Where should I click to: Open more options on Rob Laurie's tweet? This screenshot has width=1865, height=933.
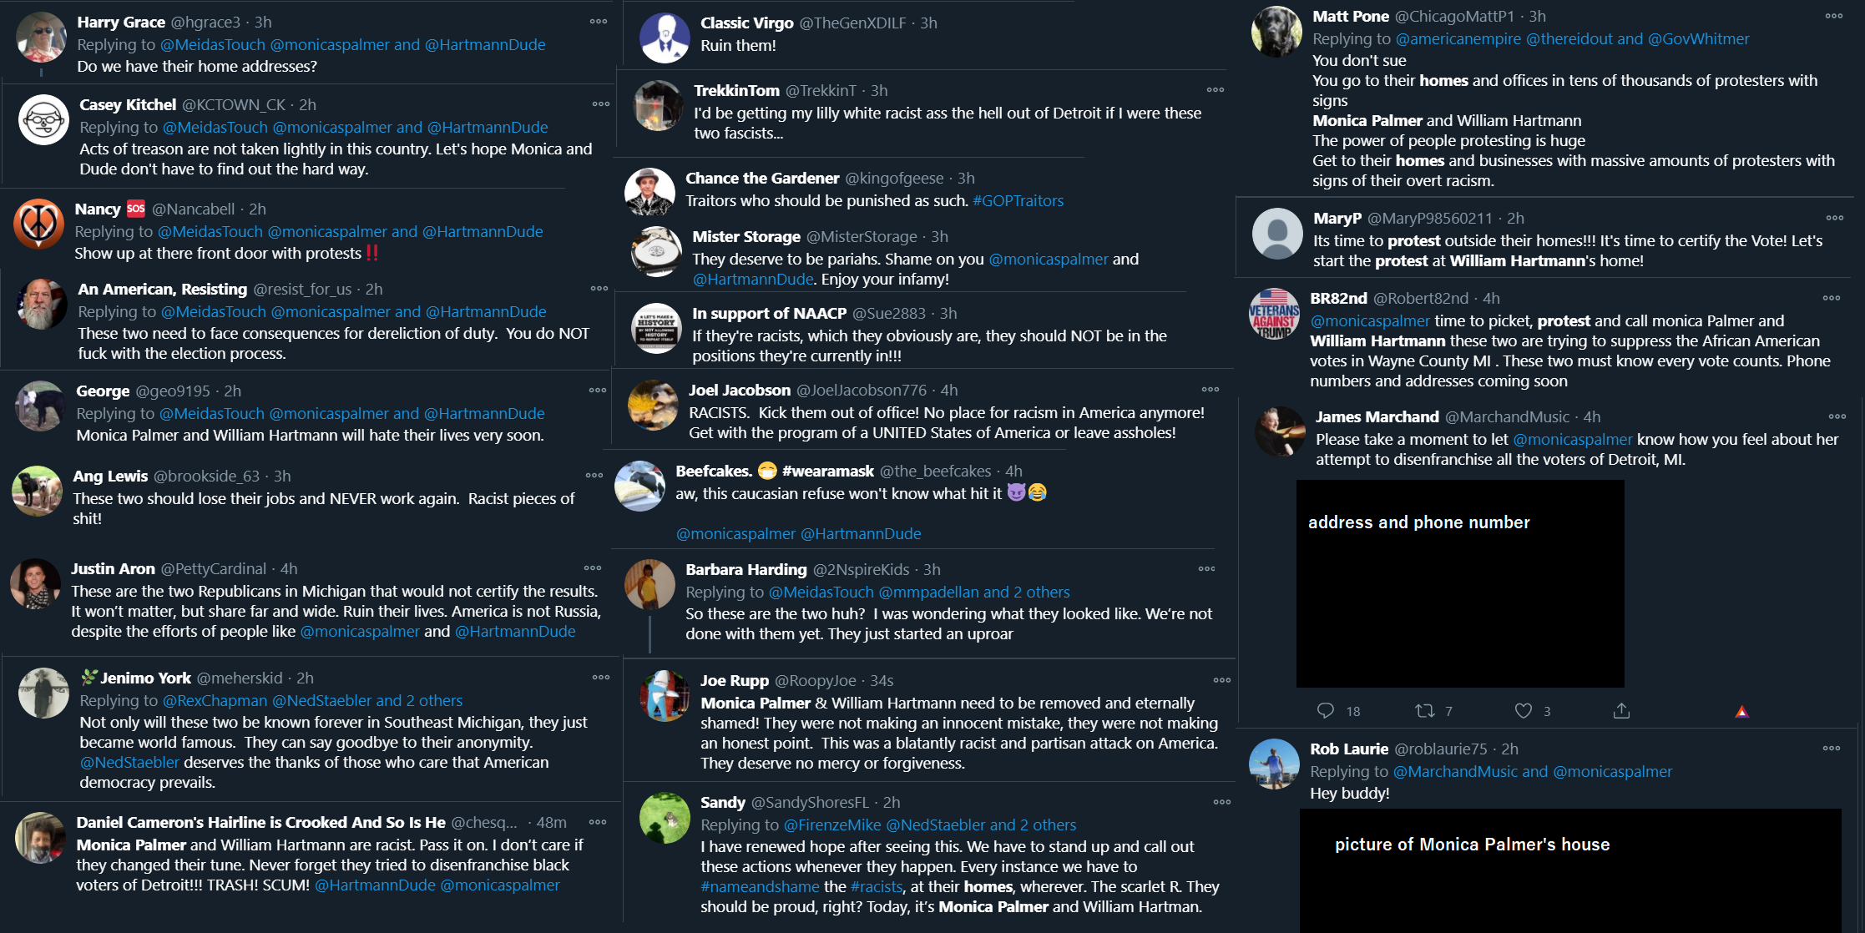tap(1832, 748)
